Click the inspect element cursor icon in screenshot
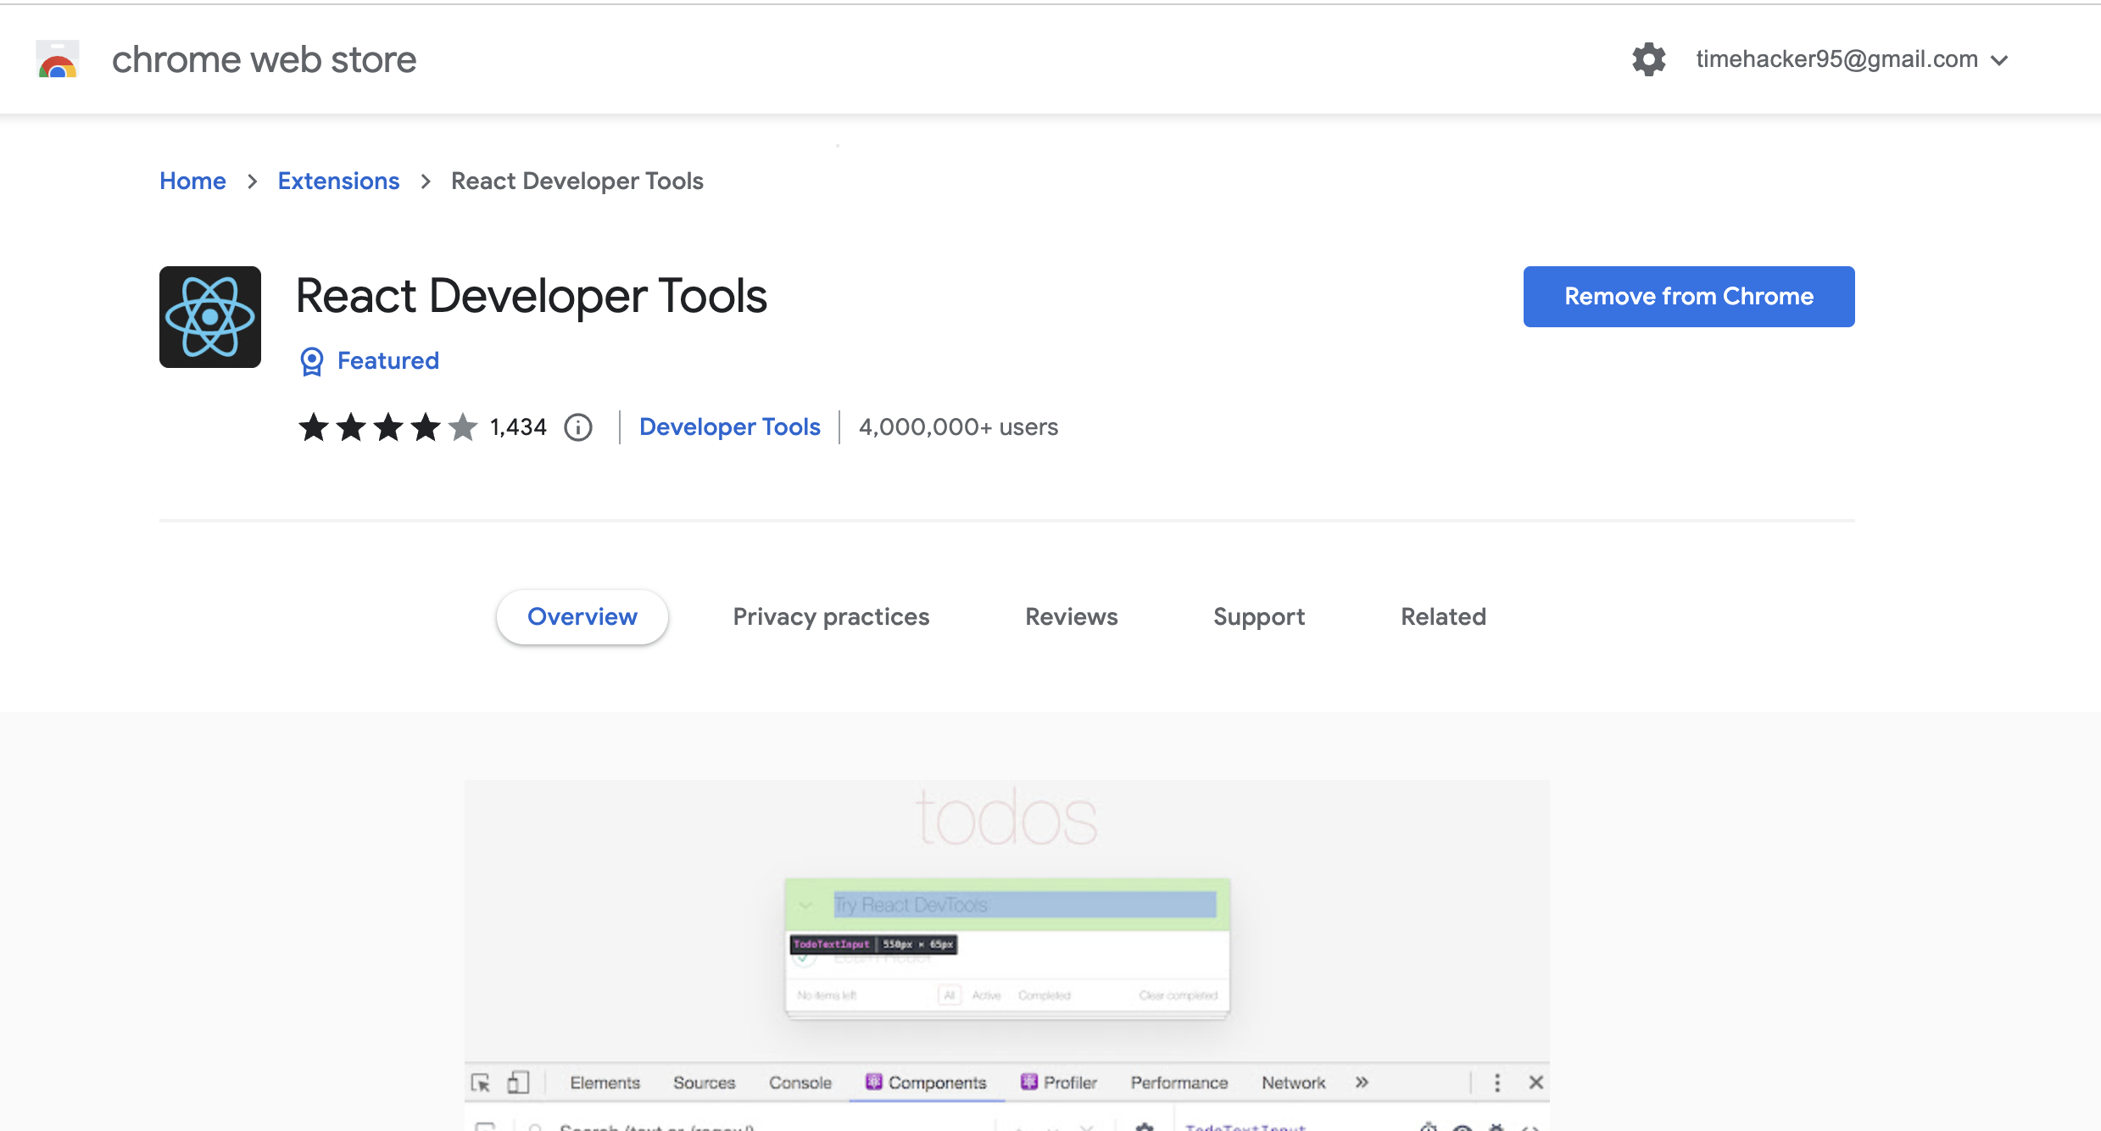Image resolution: width=2101 pixels, height=1131 pixels. click(481, 1083)
